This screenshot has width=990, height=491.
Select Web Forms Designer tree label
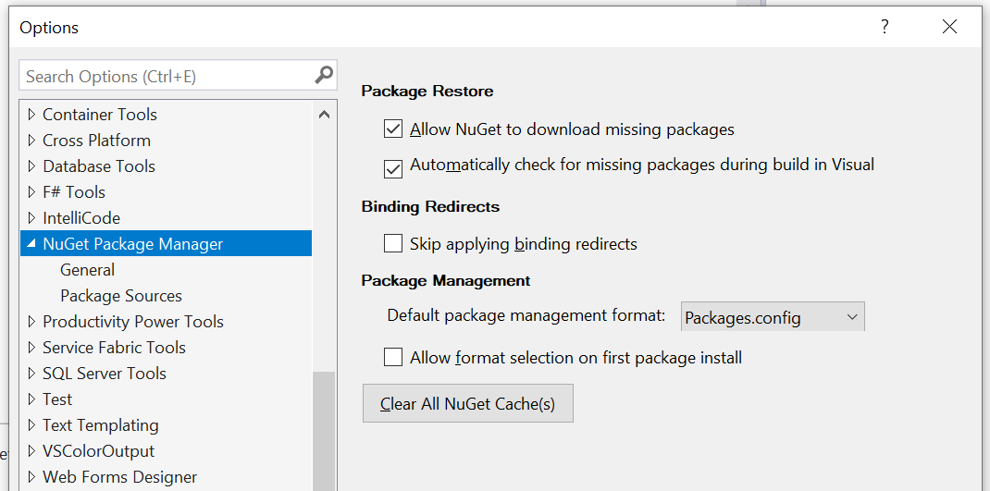tap(120, 476)
